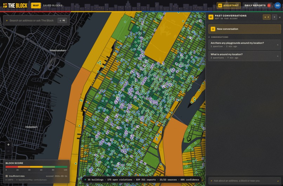Viewport: 283px width, 186px height.
Task: Open the Saved Blocks tab
Action: click(x=53, y=5)
